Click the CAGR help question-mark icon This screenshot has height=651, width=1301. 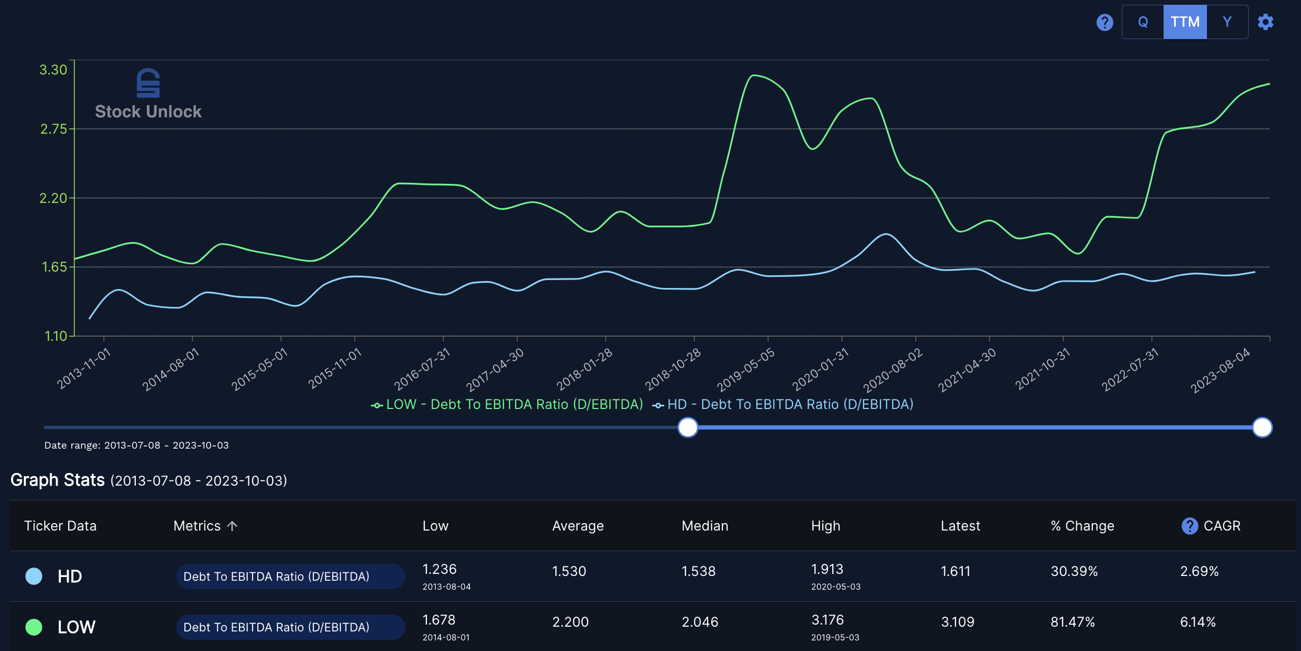pyautogui.click(x=1190, y=526)
